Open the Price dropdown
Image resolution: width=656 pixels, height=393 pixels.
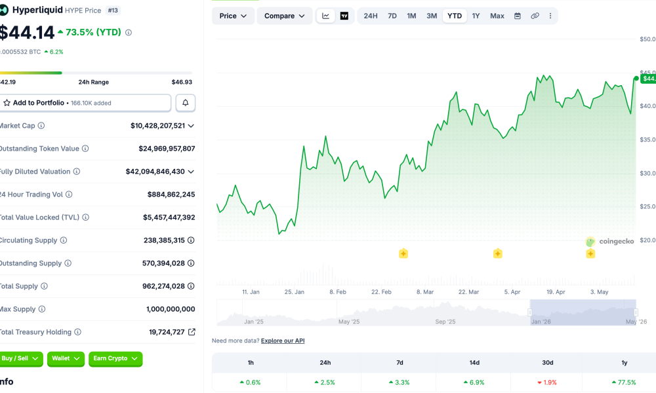[233, 16]
